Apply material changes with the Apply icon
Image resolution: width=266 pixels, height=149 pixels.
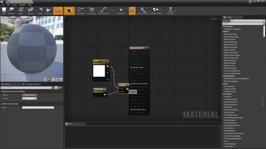click(21, 11)
